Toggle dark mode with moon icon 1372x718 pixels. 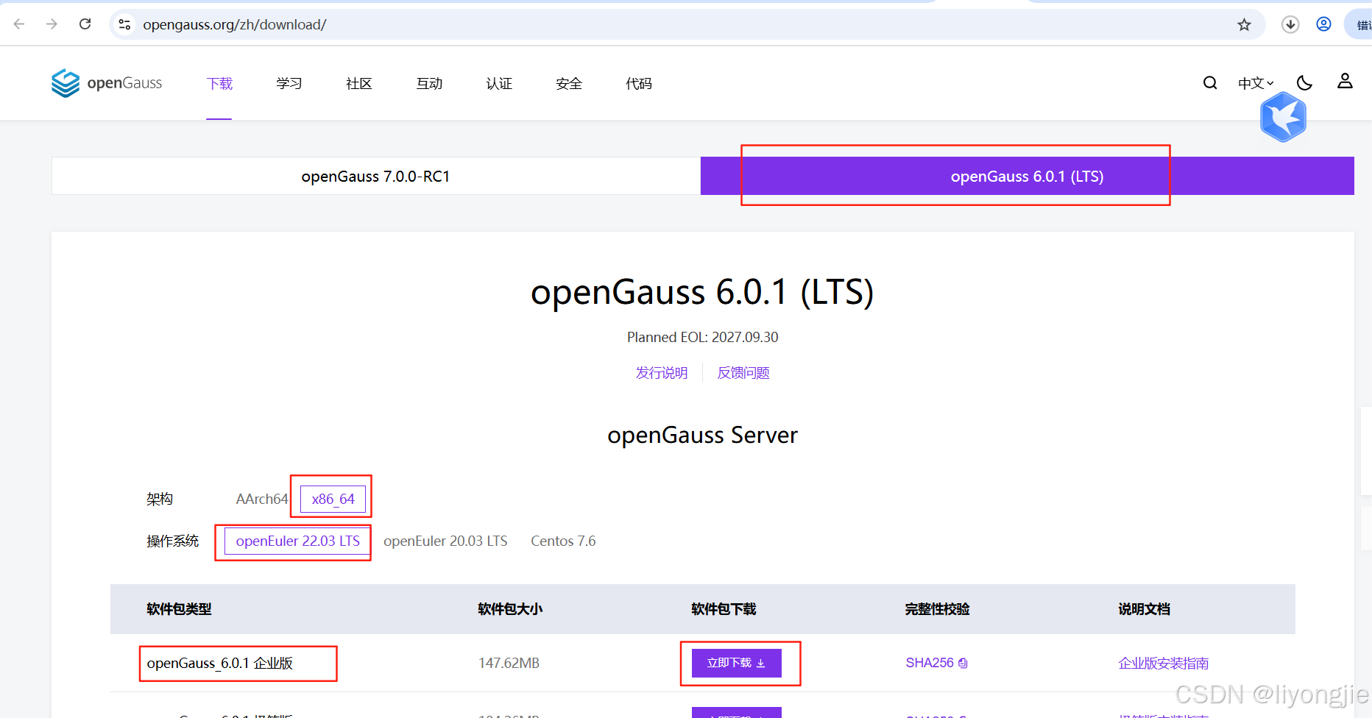[x=1304, y=83]
